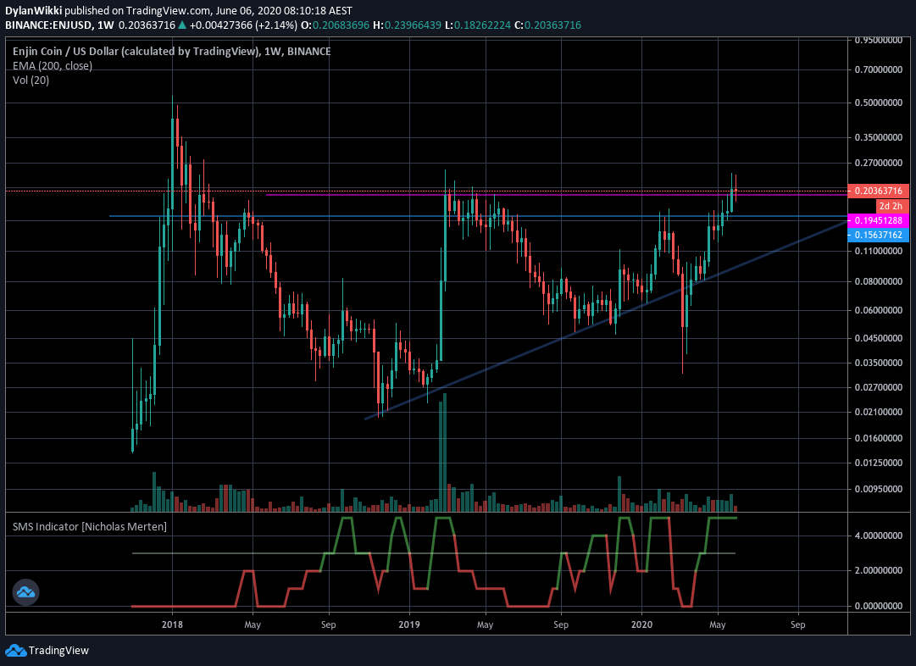Click the round TradingView cloud icon in indicator pane
The height and width of the screenshot is (666, 916).
(x=25, y=592)
